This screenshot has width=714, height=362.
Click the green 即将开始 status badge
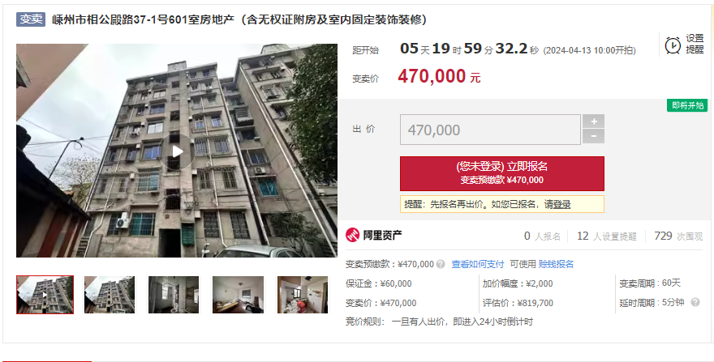pos(687,105)
